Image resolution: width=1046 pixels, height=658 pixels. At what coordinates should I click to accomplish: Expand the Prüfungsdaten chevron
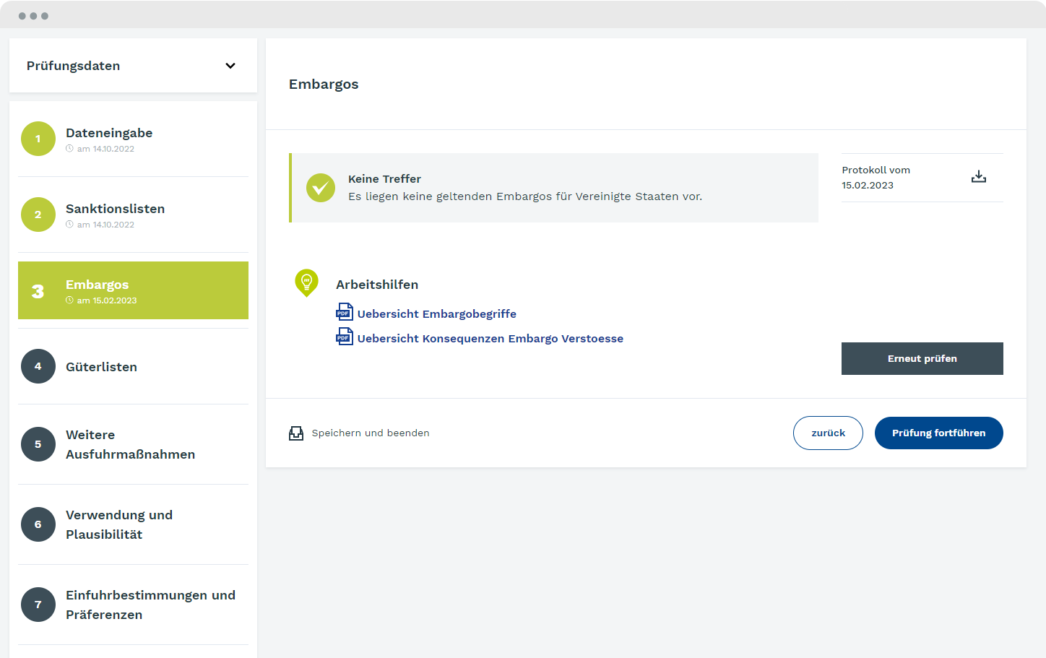point(230,66)
